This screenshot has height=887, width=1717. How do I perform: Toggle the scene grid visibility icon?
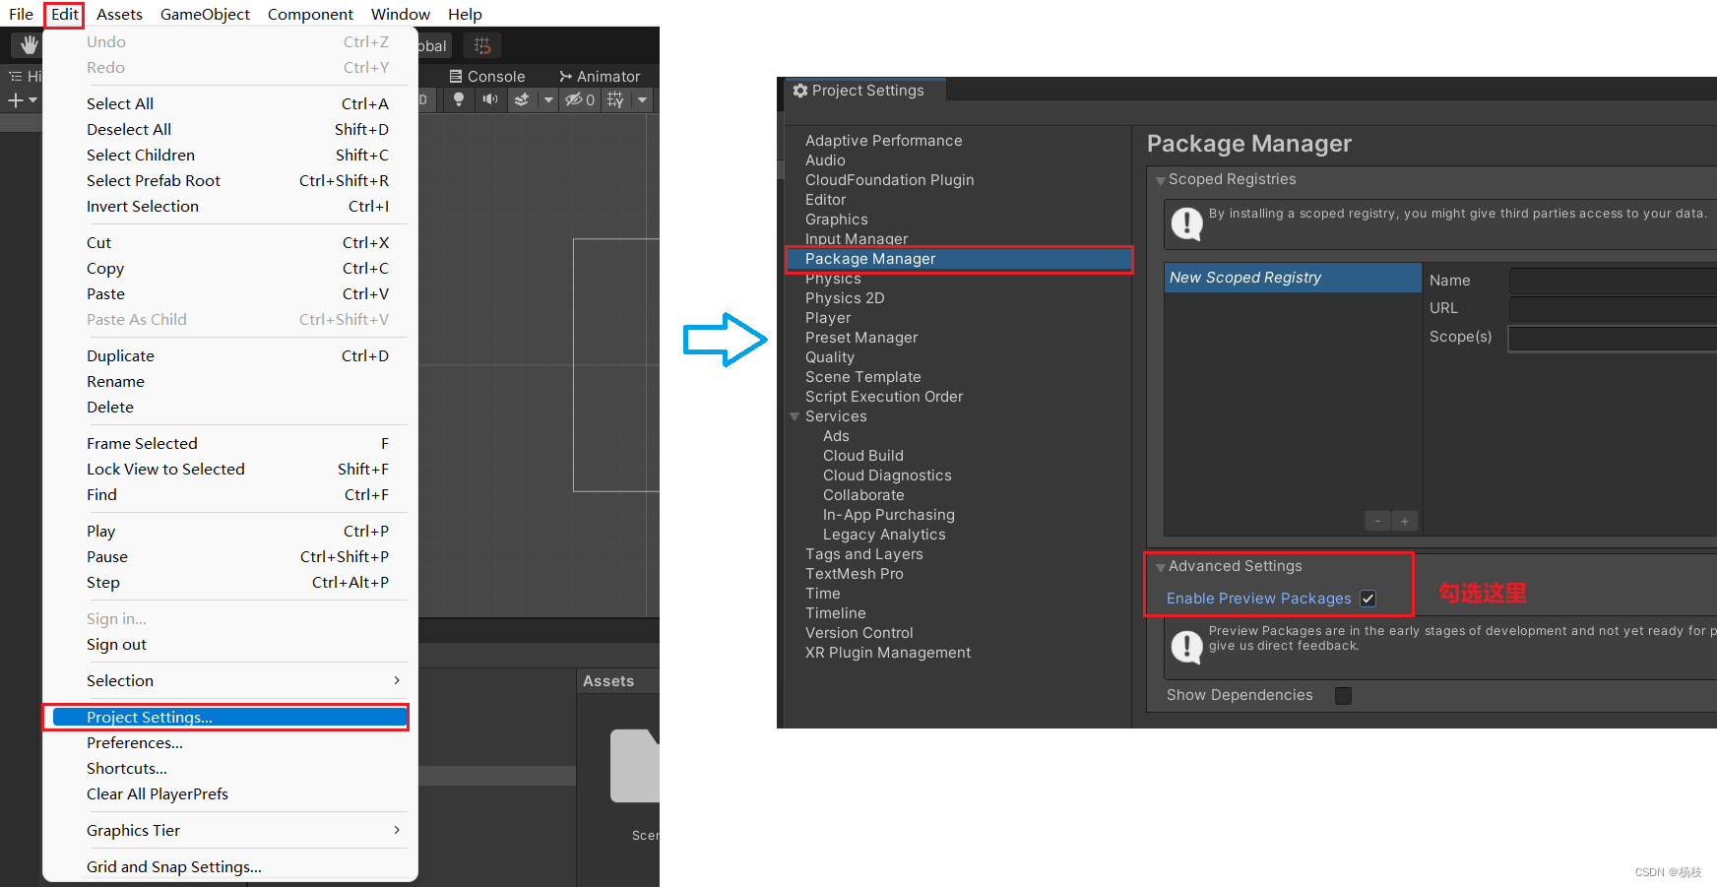(615, 99)
